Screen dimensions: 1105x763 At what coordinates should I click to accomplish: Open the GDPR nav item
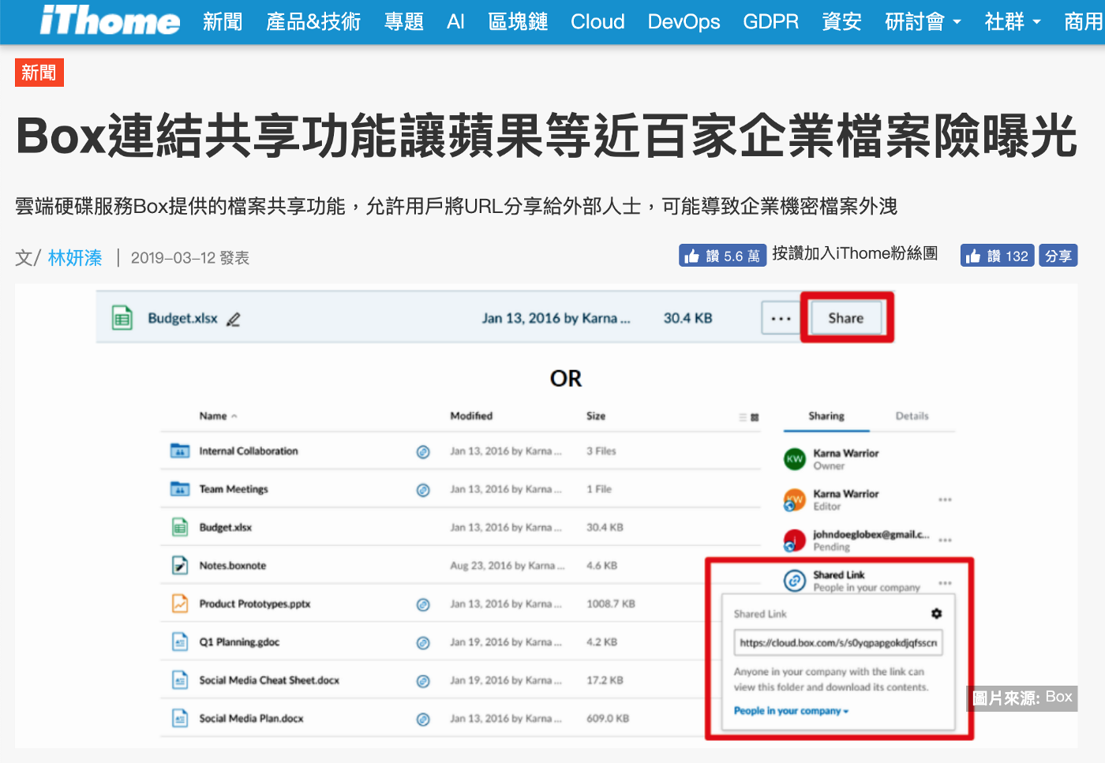coord(770,21)
